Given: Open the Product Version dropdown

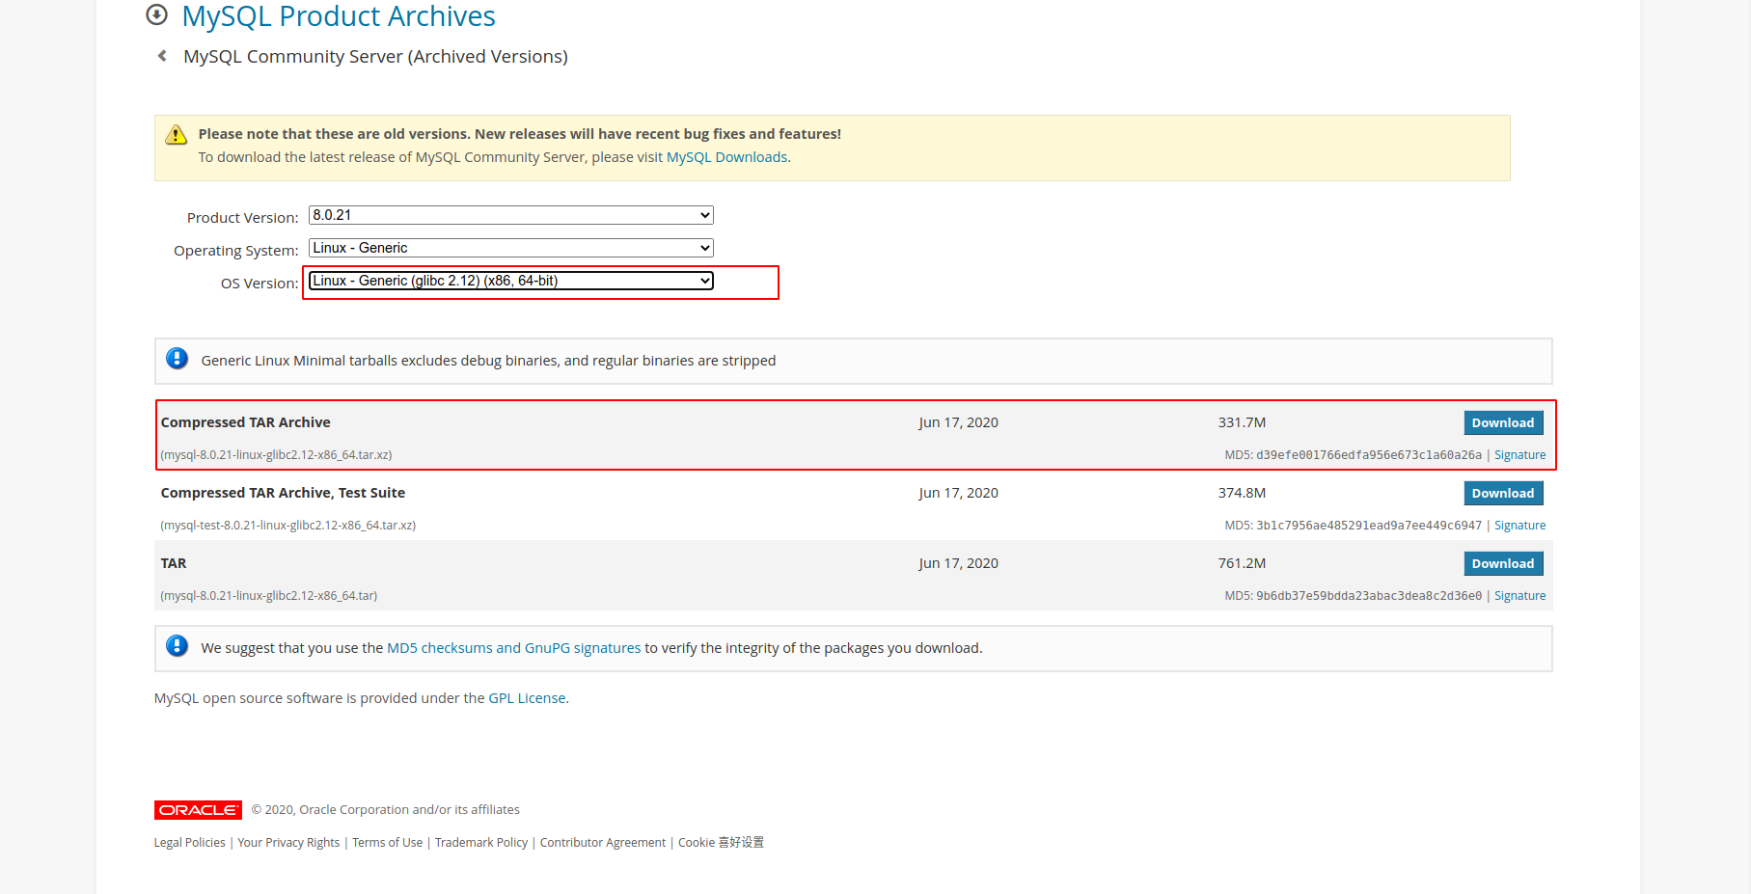Looking at the screenshot, I should 510,215.
